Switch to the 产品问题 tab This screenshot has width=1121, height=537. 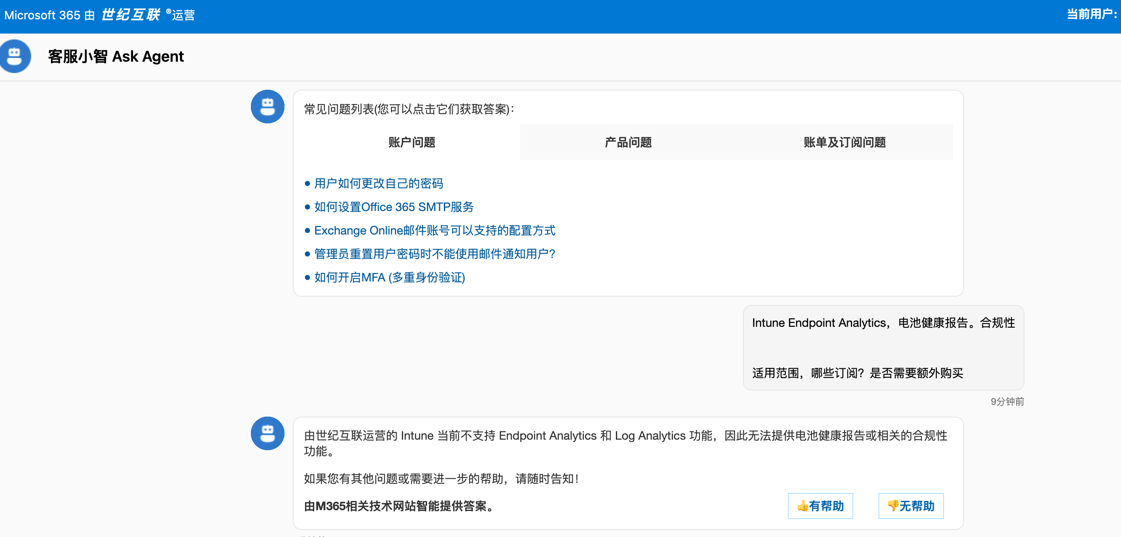click(628, 142)
